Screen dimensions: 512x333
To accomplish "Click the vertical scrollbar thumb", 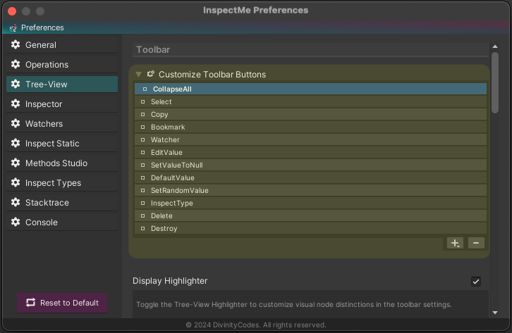I will tap(495, 83).
